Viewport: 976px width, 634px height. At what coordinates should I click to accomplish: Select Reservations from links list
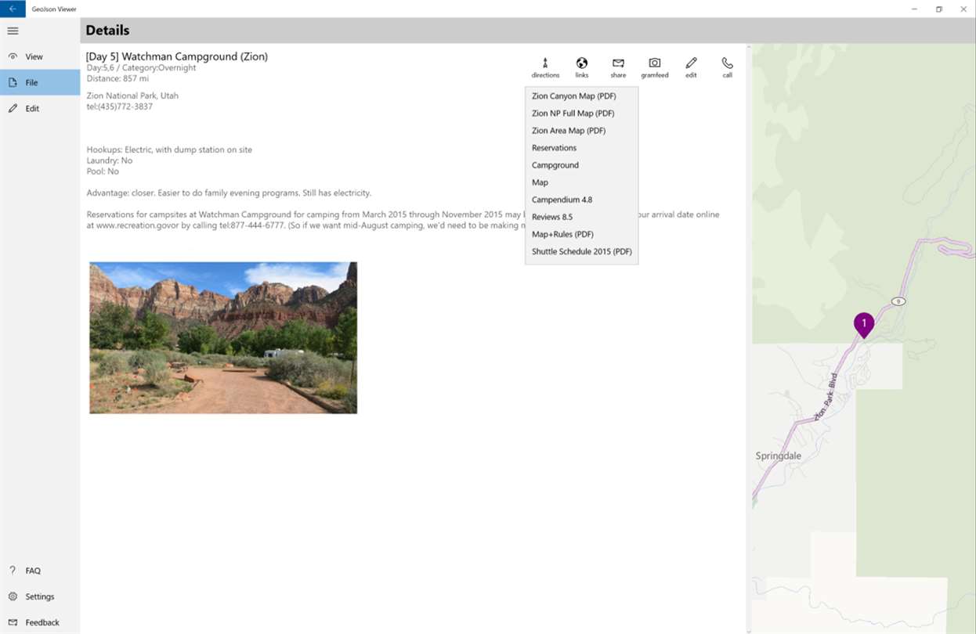pyautogui.click(x=581, y=148)
